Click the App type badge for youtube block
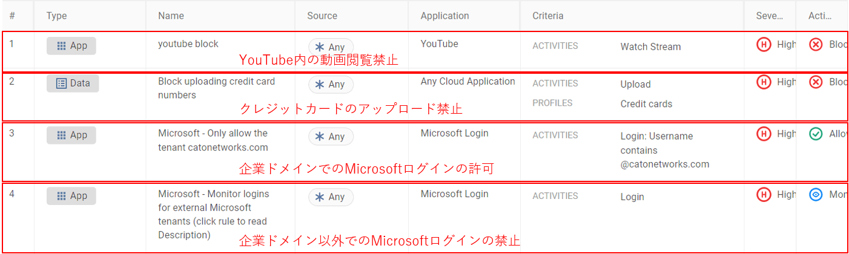Screen dimensions: 849x254 tap(71, 46)
